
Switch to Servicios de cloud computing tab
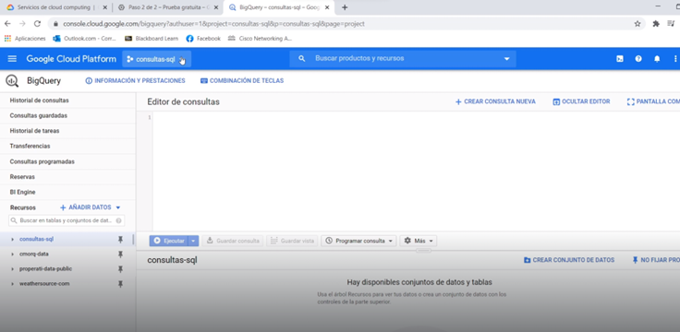[55, 7]
